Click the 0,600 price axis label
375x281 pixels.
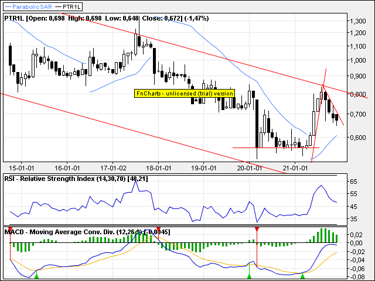pos(358,138)
